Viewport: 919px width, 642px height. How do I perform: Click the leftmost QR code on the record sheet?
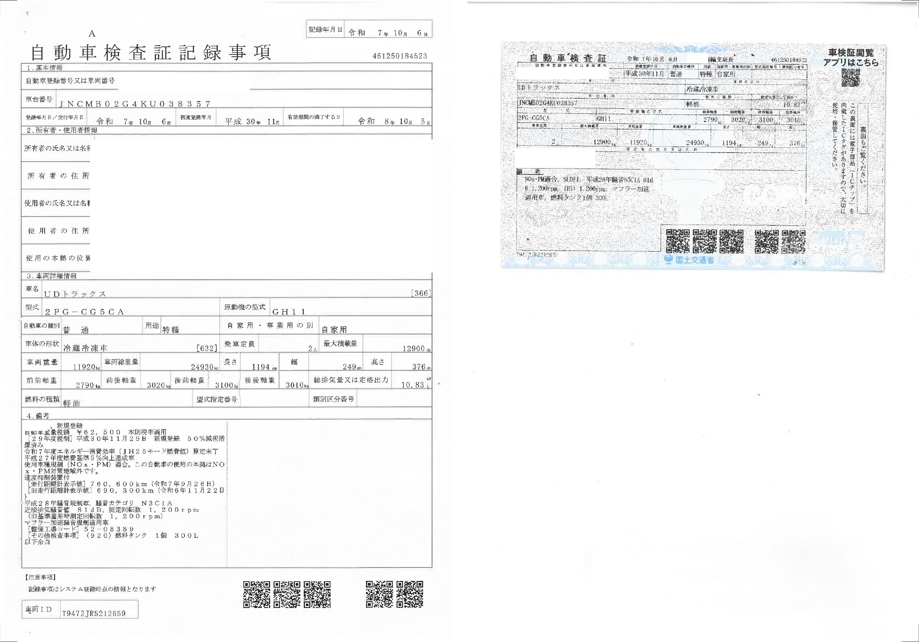(257, 594)
